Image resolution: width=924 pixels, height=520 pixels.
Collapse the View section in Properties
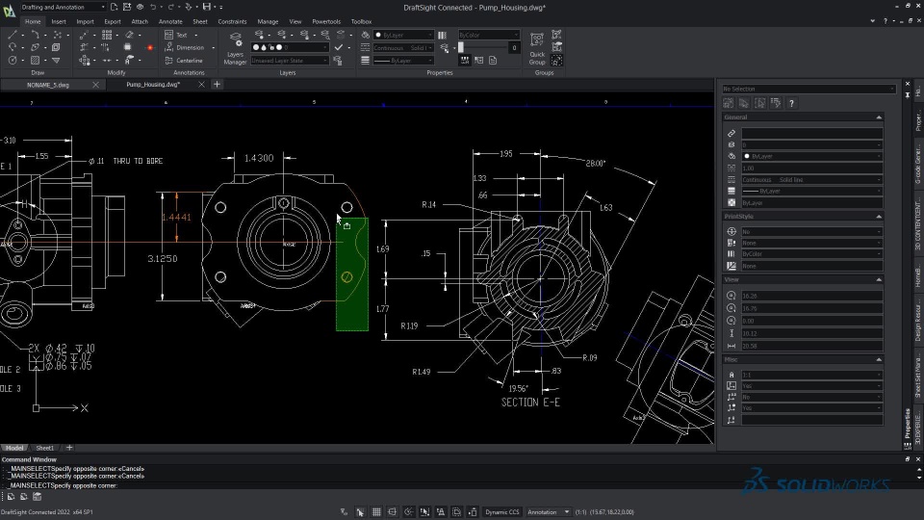coord(879,279)
